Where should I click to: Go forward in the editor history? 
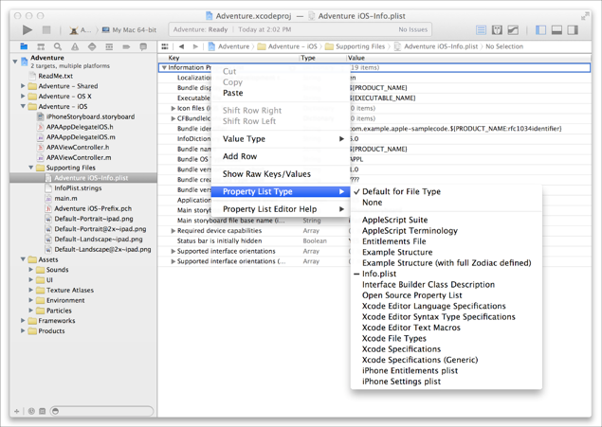(x=195, y=46)
